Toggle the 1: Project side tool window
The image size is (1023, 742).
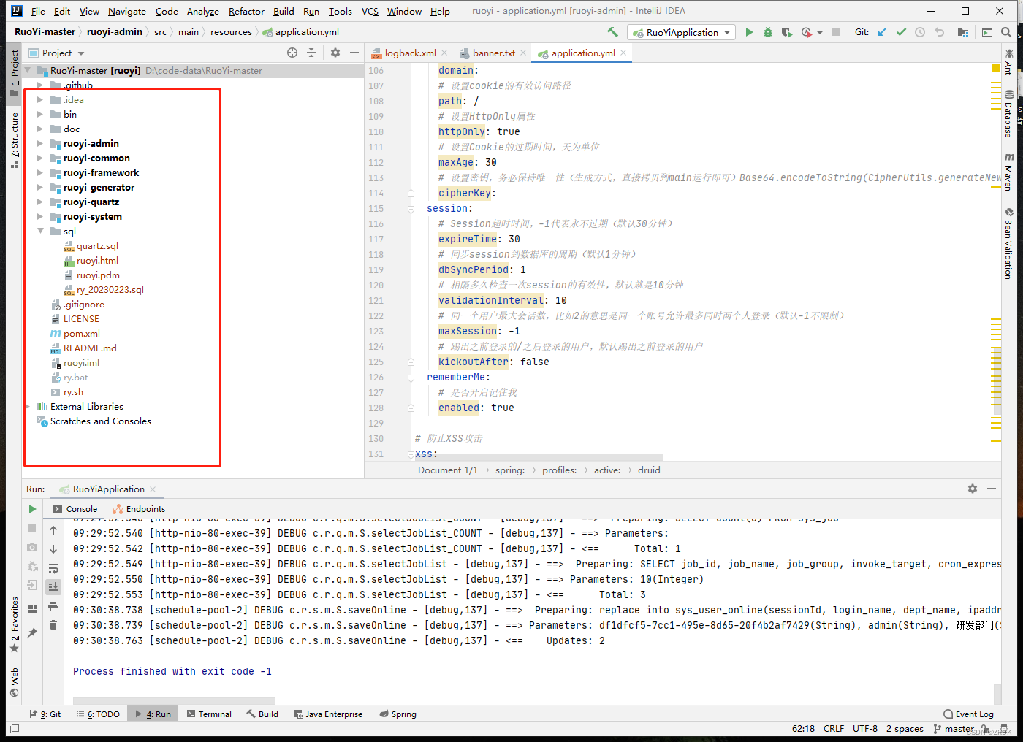pos(14,72)
